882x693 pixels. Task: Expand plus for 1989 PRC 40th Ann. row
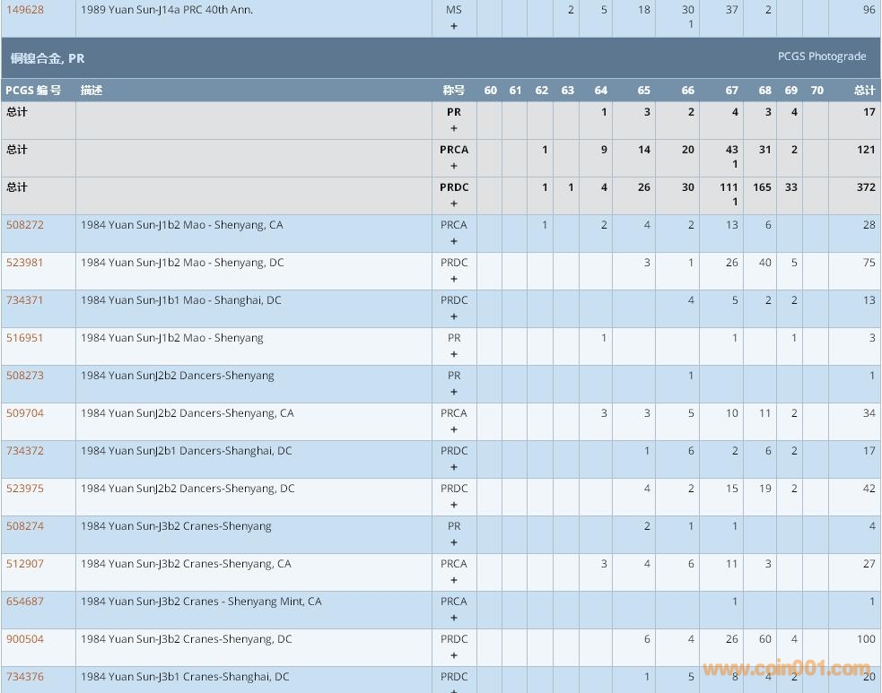[x=453, y=26]
